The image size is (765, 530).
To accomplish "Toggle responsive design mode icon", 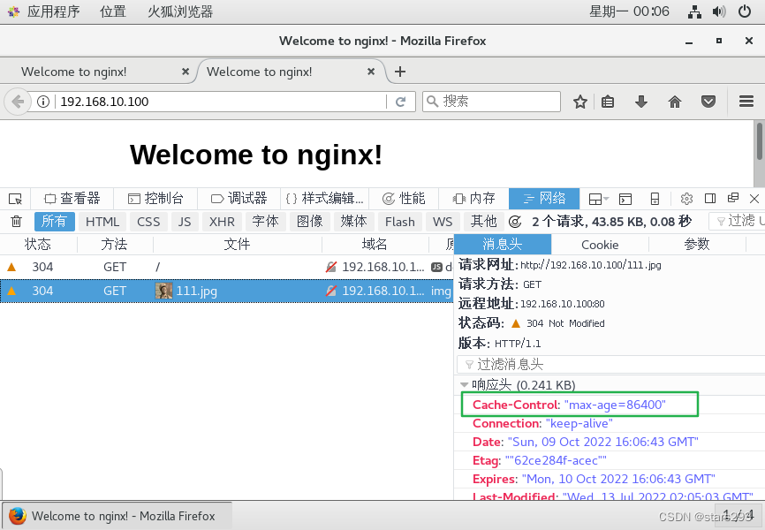I will pyautogui.click(x=655, y=199).
